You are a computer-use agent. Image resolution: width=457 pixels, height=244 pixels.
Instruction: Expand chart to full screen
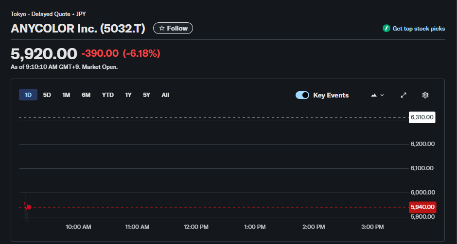coord(404,95)
